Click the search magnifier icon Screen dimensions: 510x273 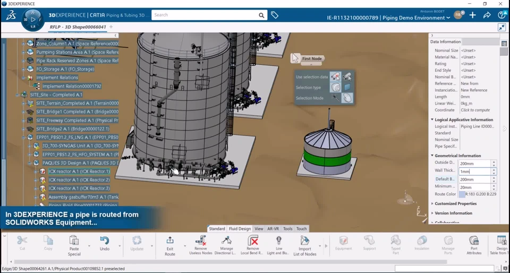click(261, 15)
